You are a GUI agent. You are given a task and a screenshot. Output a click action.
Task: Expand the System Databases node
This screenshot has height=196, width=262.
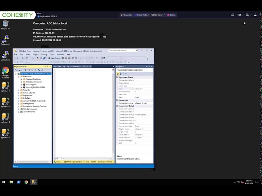[x=21, y=79]
